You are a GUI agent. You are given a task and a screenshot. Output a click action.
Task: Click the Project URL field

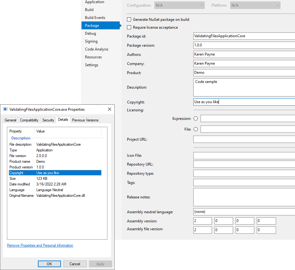[x=244, y=139]
